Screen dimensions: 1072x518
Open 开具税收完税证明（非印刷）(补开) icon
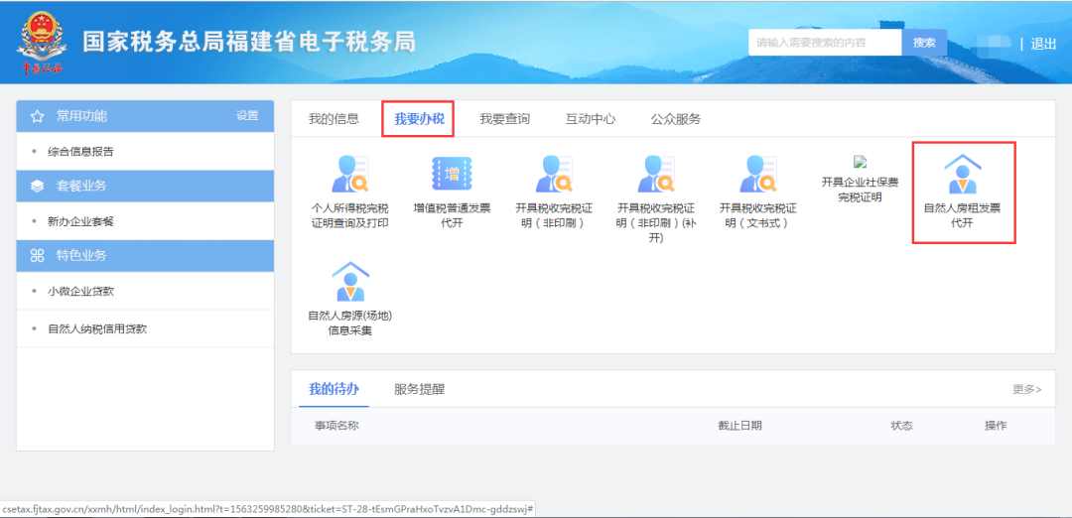[x=656, y=175]
